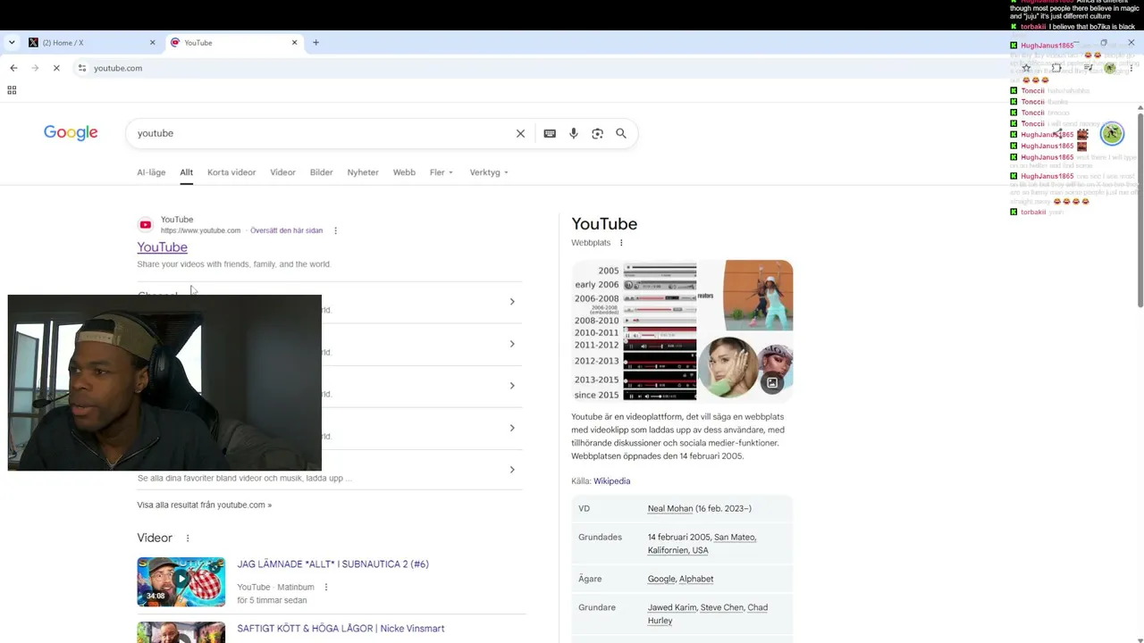Bookmark this page with the star icon
This screenshot has height=643, width=1144.
1027,68
